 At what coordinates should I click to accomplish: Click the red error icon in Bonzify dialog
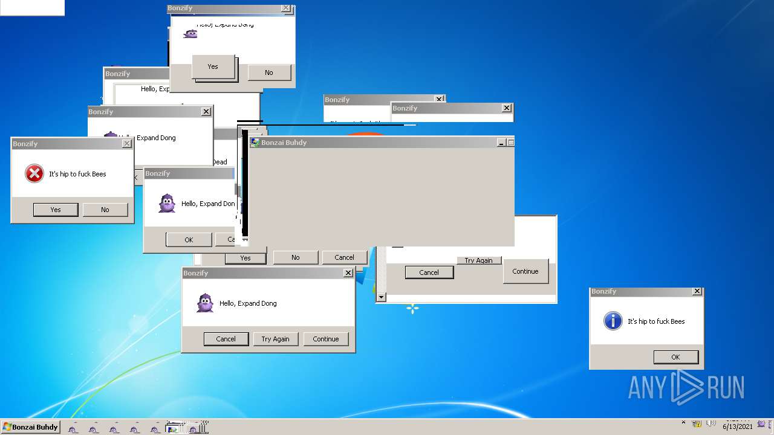click(x=34, y=174)
